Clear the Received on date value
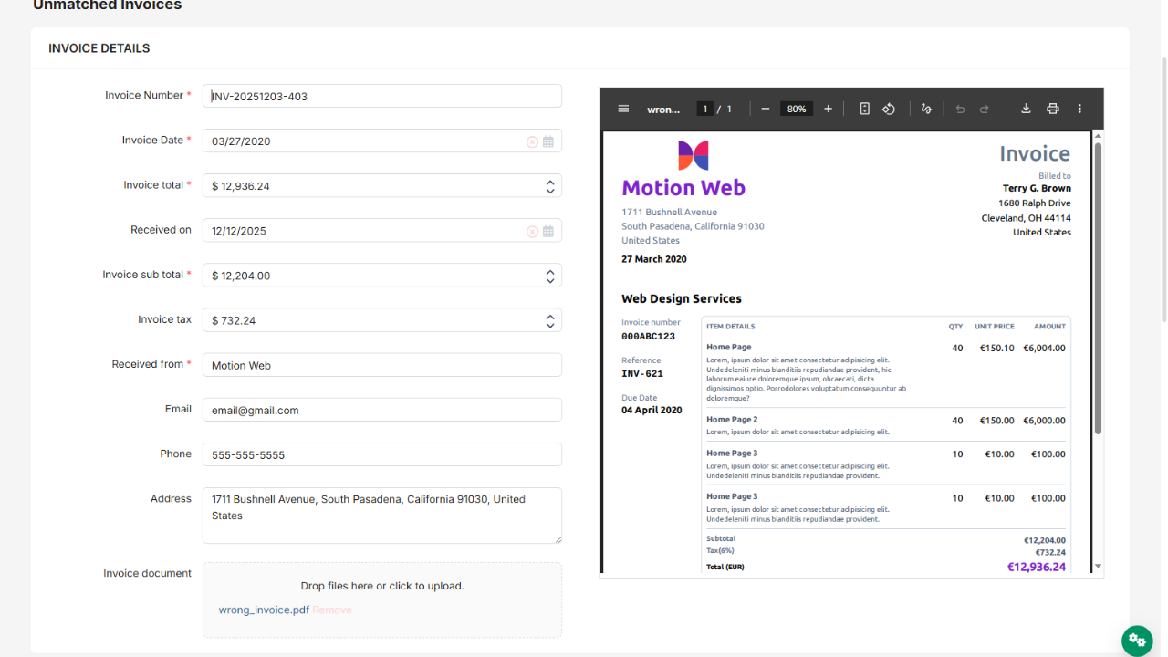The image size is (1168, 657). [532, 231]
